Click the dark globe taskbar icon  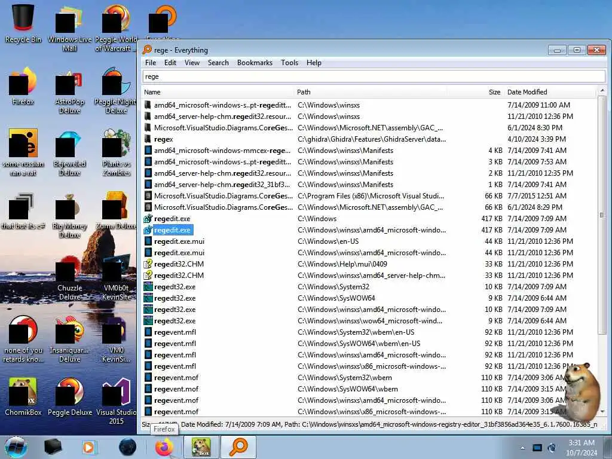[128, 447]
